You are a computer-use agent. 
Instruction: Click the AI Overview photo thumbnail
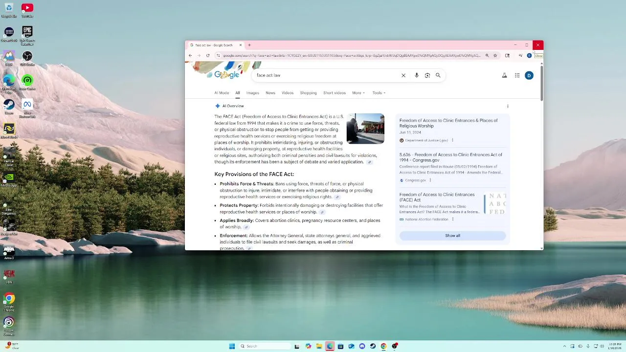tap(365, 129)
